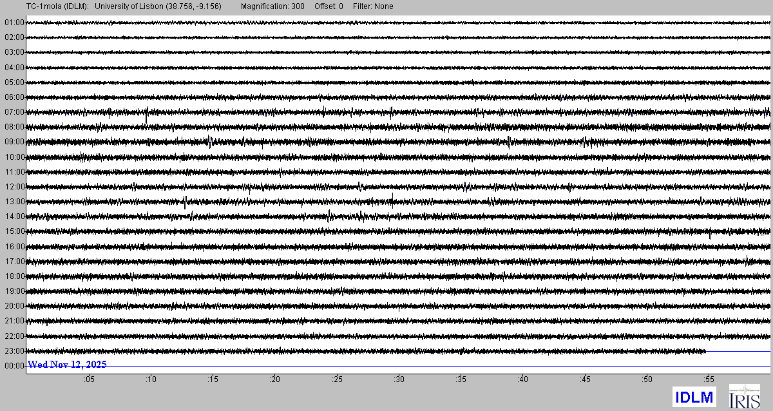Click the 00:00 hour row label

tap(14, 366)
